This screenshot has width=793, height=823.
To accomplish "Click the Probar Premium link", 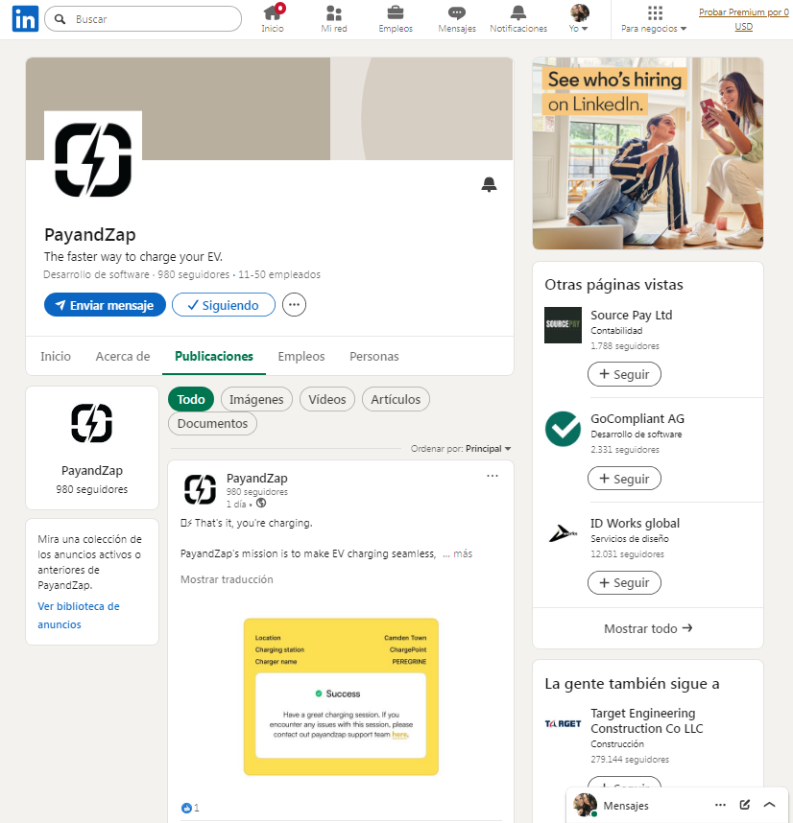I will point(744,19).
